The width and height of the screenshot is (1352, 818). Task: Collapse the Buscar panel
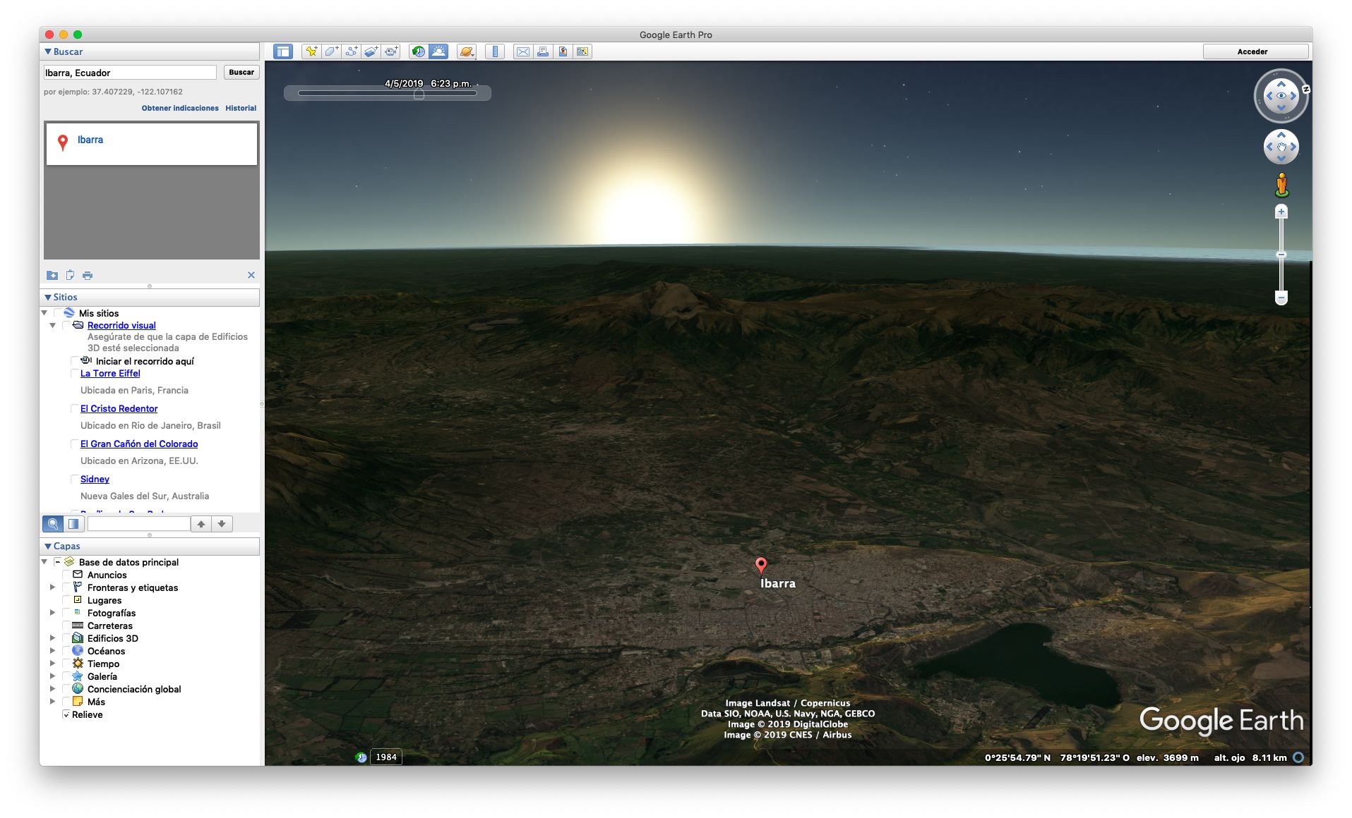[48, 51]
